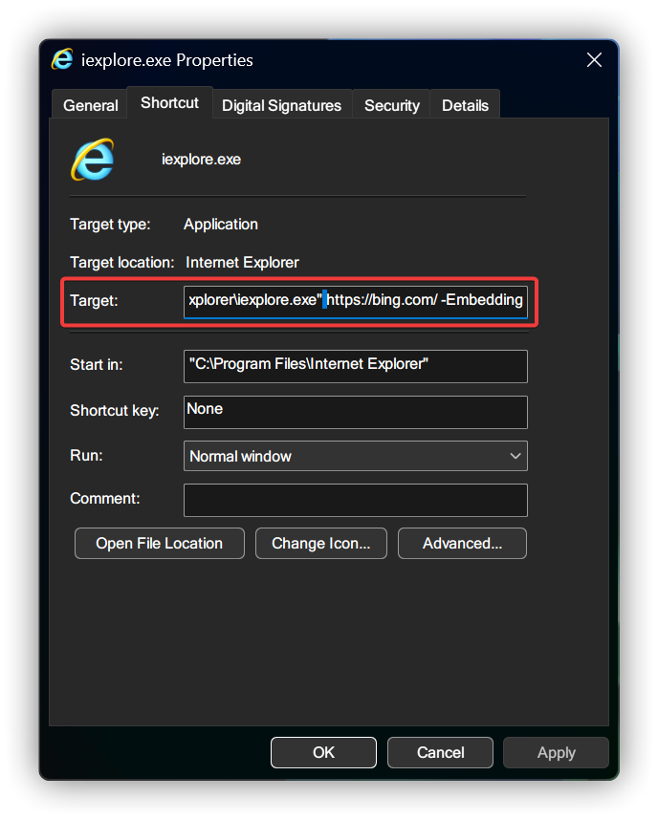The image size is (658, 819).
Task: Focus the Shortcut key field
Action: pos(356,412)
